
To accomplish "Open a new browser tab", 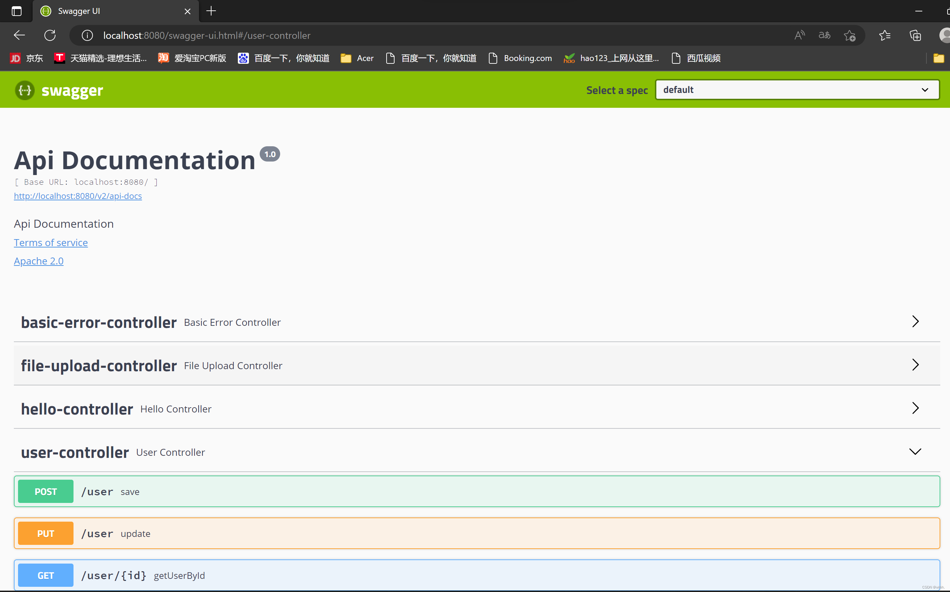I will pos(211,11).
